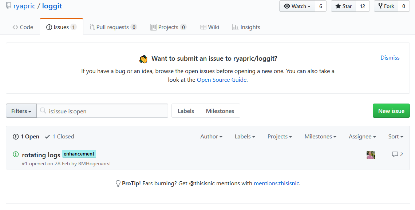
Task: Click the lightbulb ProTip icon
Action: tap(118, 183)
